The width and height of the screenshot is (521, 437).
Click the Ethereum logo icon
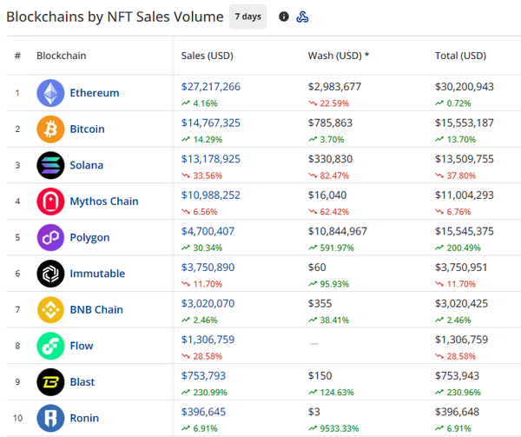tap(50, 93)
